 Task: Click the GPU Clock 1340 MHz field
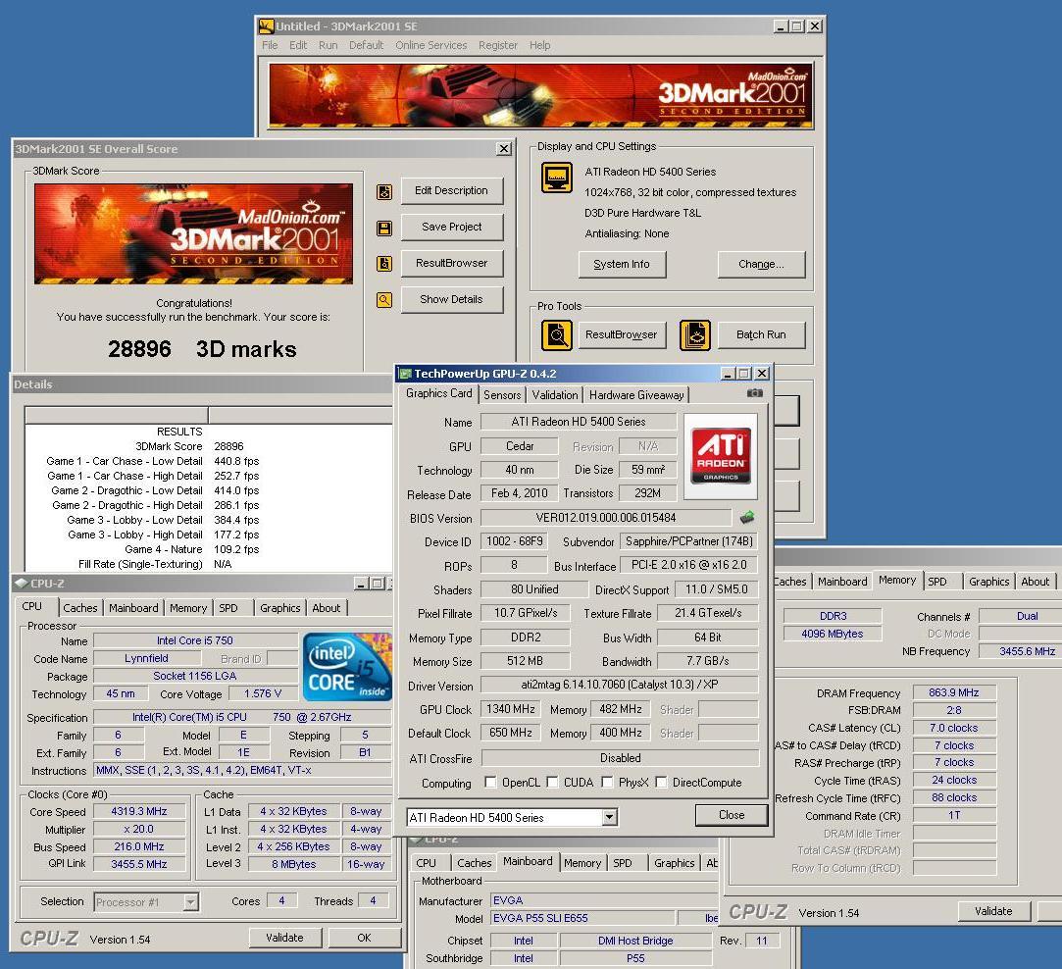[x=511, y=709]
